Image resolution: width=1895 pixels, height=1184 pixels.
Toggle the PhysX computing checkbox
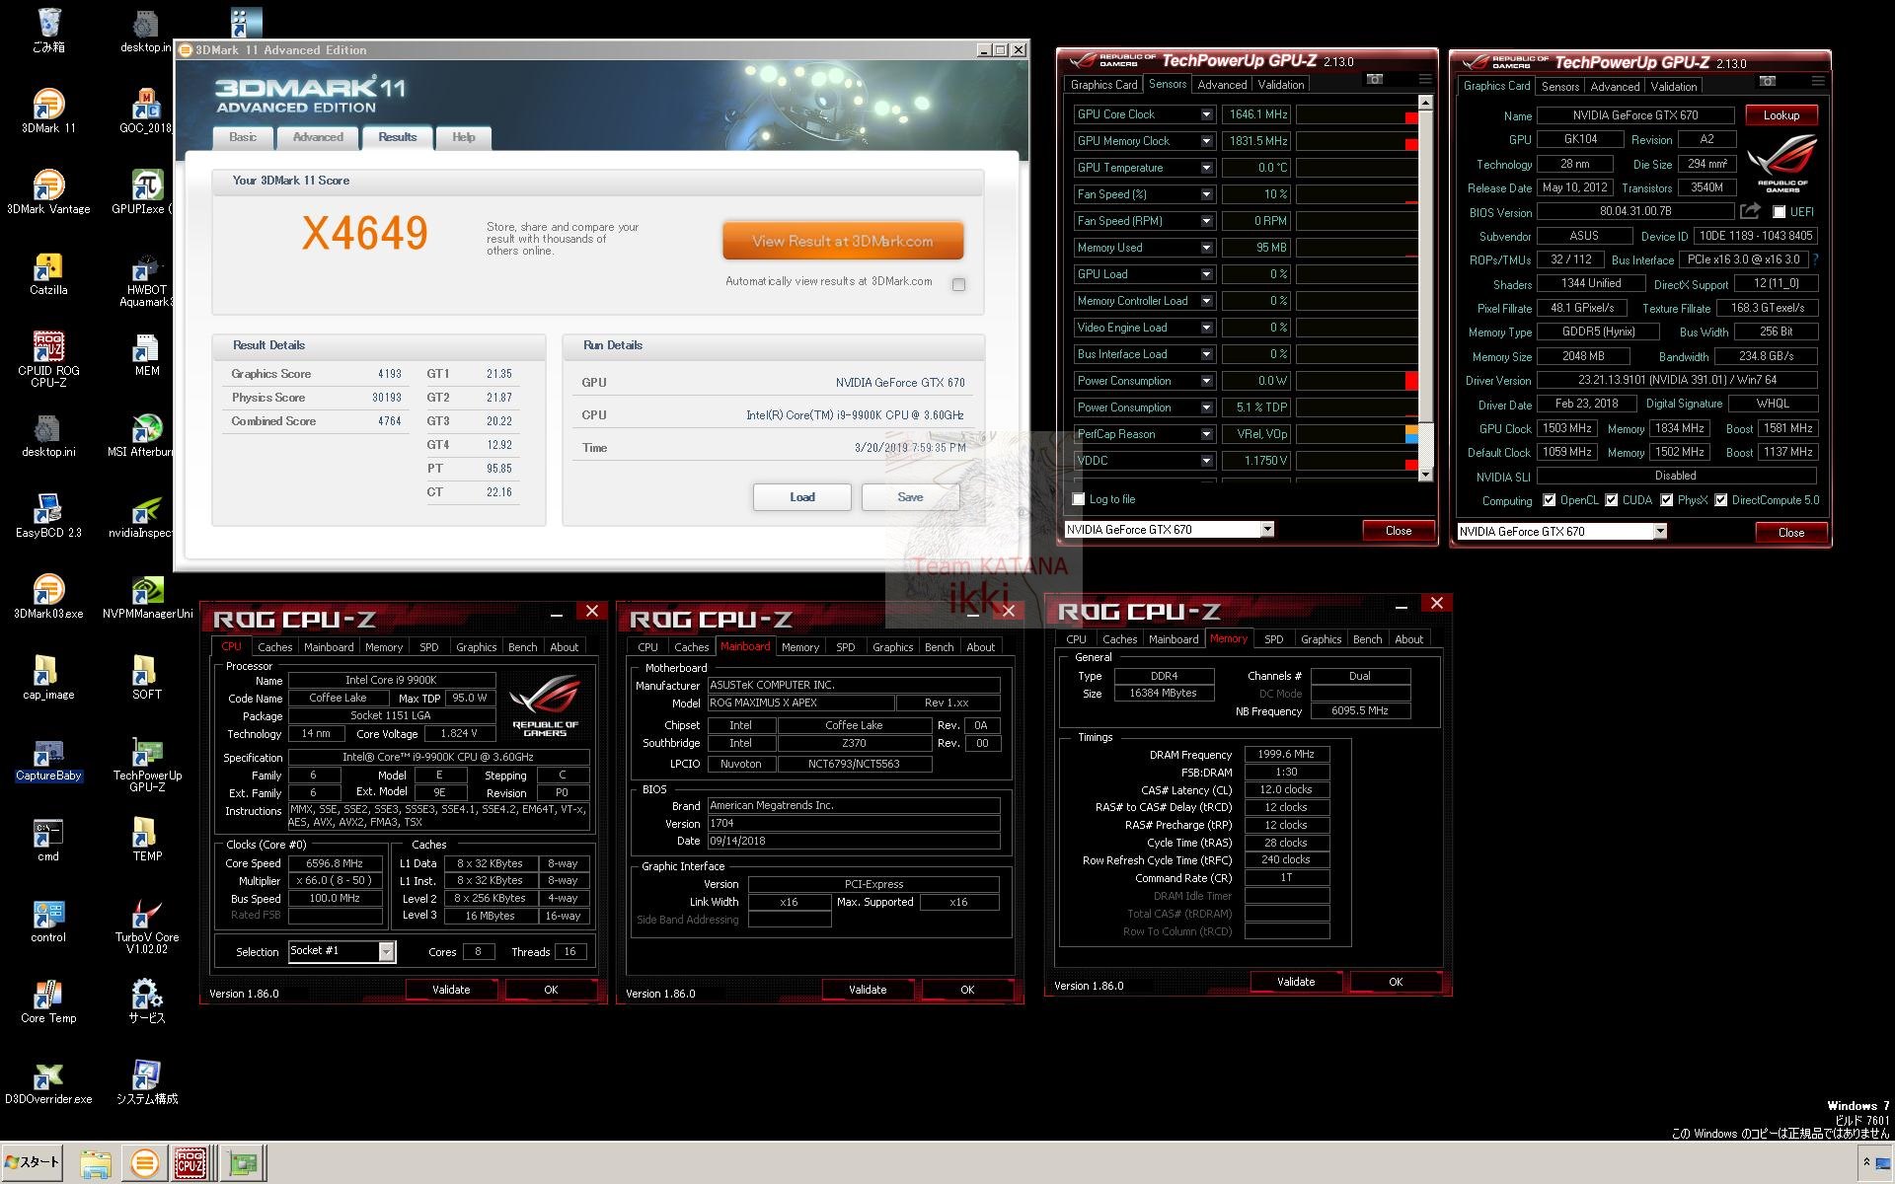tap(1667, 500)
